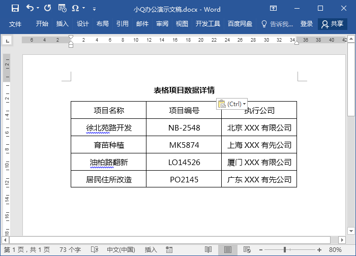Click the NB-2548 cell

coord(184,127)
